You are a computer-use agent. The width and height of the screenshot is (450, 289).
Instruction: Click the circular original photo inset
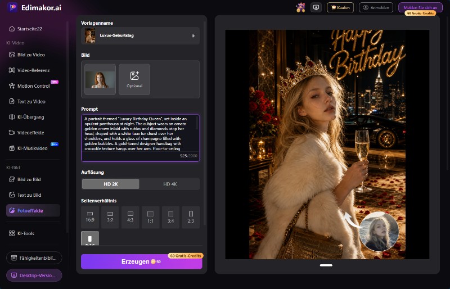(379, 231)
